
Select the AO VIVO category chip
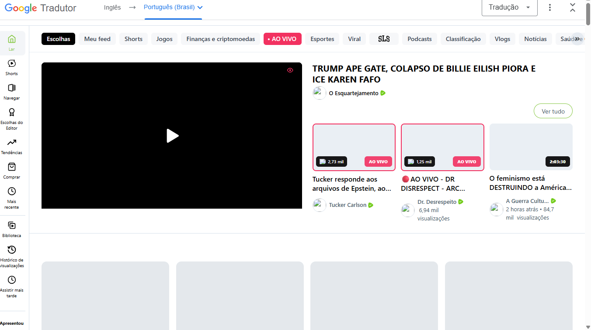[282, 39]
